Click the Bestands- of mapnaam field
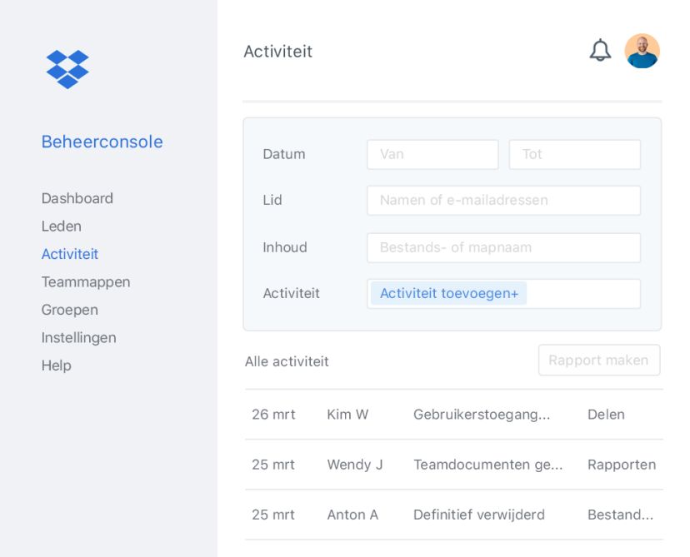This screenshot has width=690, height=557. pos(503,247)
